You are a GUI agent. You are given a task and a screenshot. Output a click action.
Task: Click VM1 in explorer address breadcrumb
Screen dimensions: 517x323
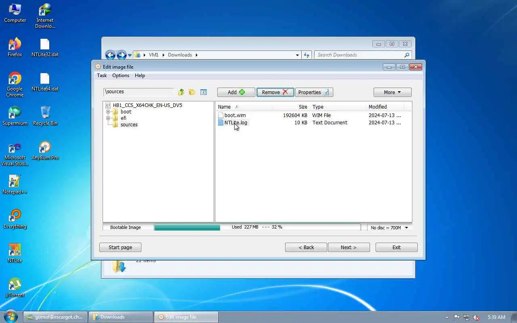click(153, 55)
